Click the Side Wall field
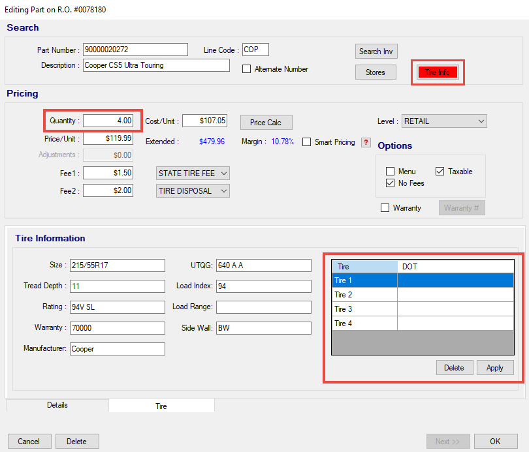Screen dimensions: 529x452 [x=264, y=328]
